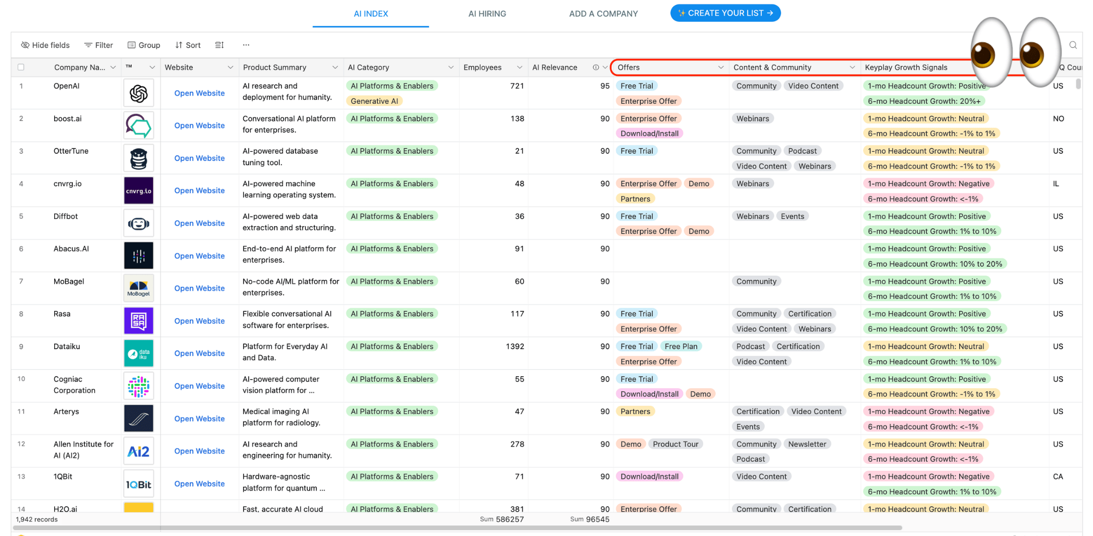
Task: Expand the AI Relevance column dropdown
Action: [x=605, y=67]
